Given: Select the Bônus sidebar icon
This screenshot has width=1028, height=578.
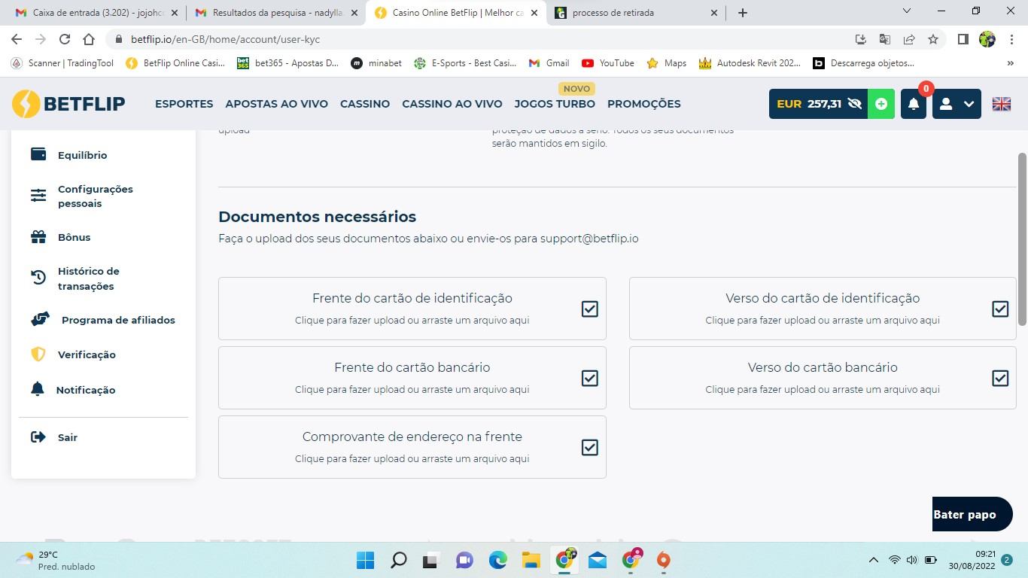Looking at the screenshot, I should point(73,236).
